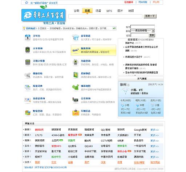Open the chef hat recipes icon

pos(76,37)
